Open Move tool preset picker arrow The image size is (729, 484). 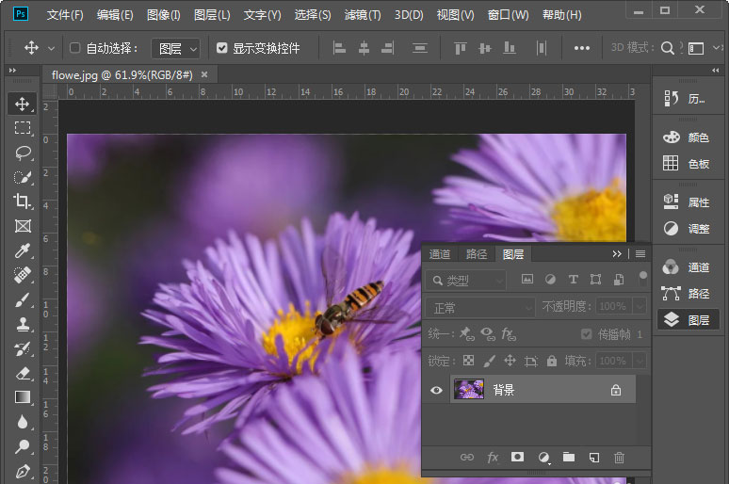[x=51, y=48]
